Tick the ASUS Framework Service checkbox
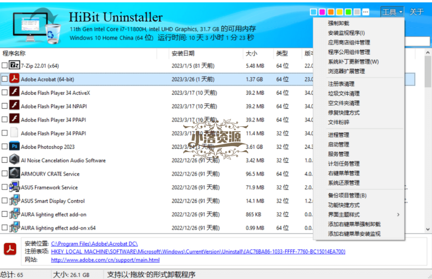The width and height of the screenshot is (432, 279). (x=4, y=187)
